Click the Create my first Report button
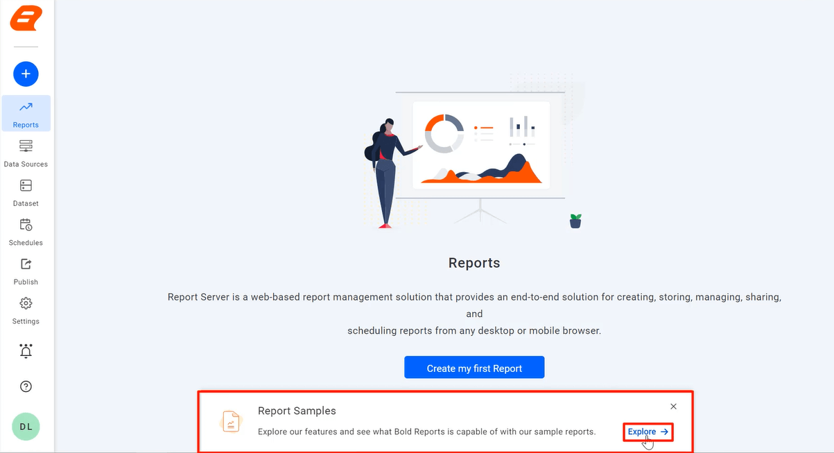 tap(474, 368)
